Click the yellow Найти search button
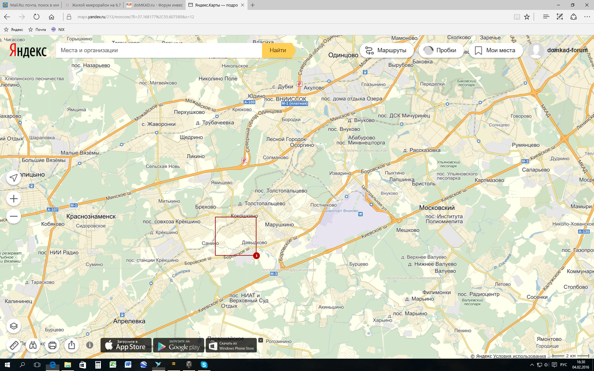Viewport: 594px width, 371px height. pyautogui.click(x=278, y=50)
